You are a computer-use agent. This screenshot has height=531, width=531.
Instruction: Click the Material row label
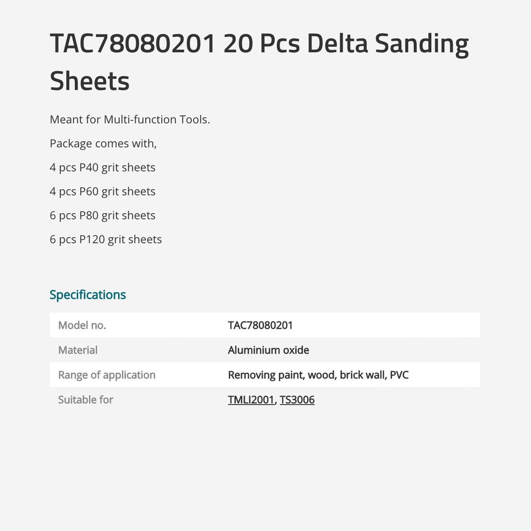[x=78, y=350]
